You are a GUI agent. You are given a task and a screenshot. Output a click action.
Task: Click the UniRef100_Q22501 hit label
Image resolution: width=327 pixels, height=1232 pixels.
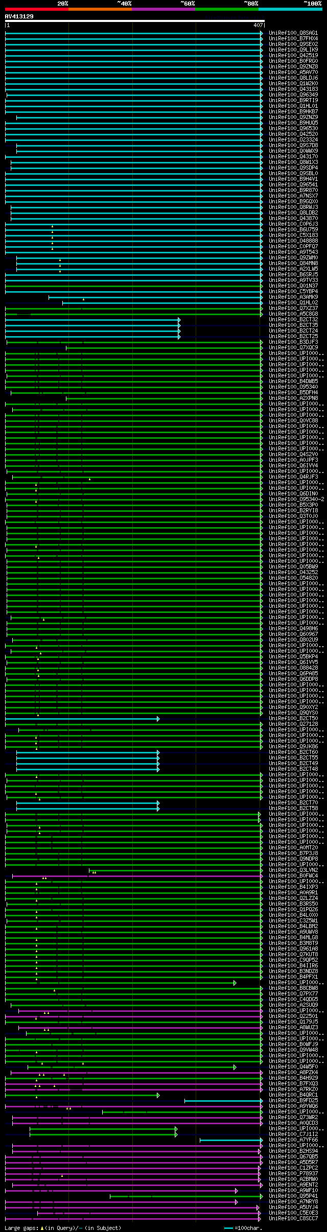(x=293, y=1016)
